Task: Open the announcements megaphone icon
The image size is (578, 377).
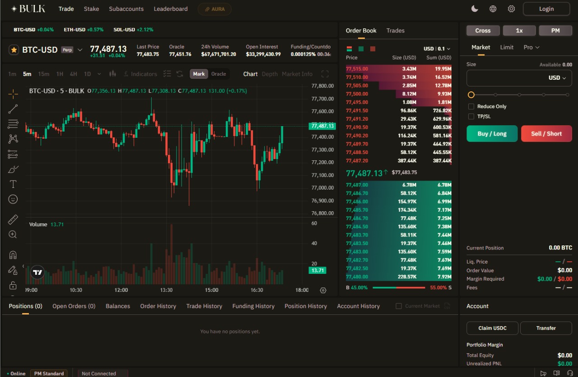Action: (x=544, y=373)
